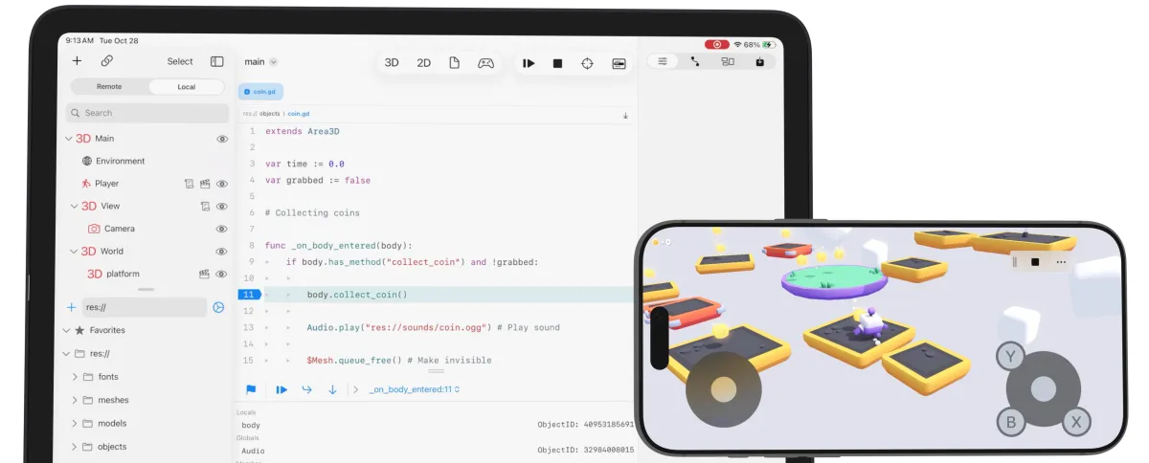Open the View node's script icon

point(205,206)
